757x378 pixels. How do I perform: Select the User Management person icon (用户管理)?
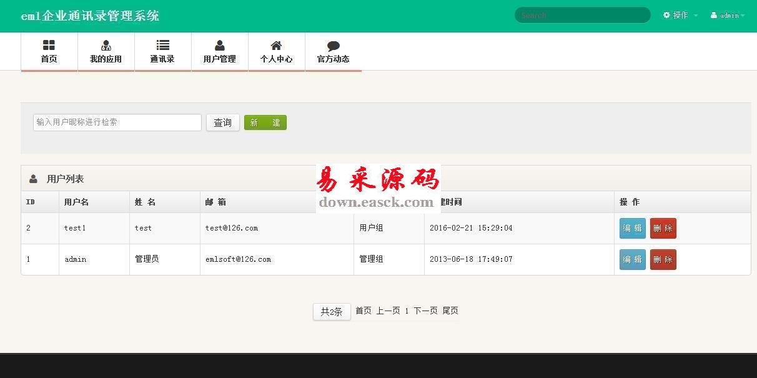point(219,45)
